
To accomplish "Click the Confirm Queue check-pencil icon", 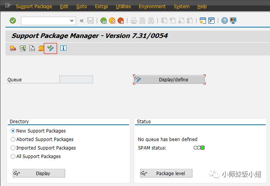I will (x=50, y=48).
